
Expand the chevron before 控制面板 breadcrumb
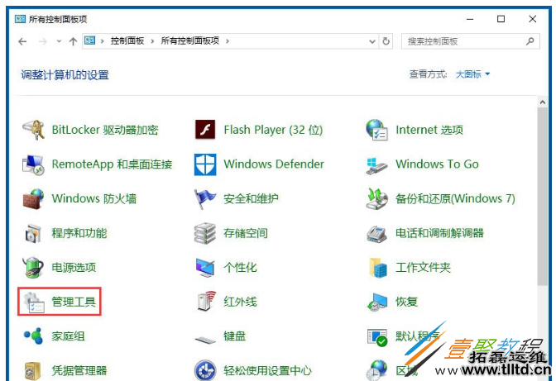[102, 41]
